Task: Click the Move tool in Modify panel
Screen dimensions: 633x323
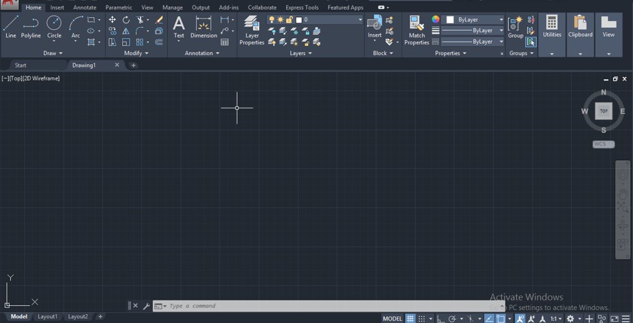Action: click(x=112, y=20)
